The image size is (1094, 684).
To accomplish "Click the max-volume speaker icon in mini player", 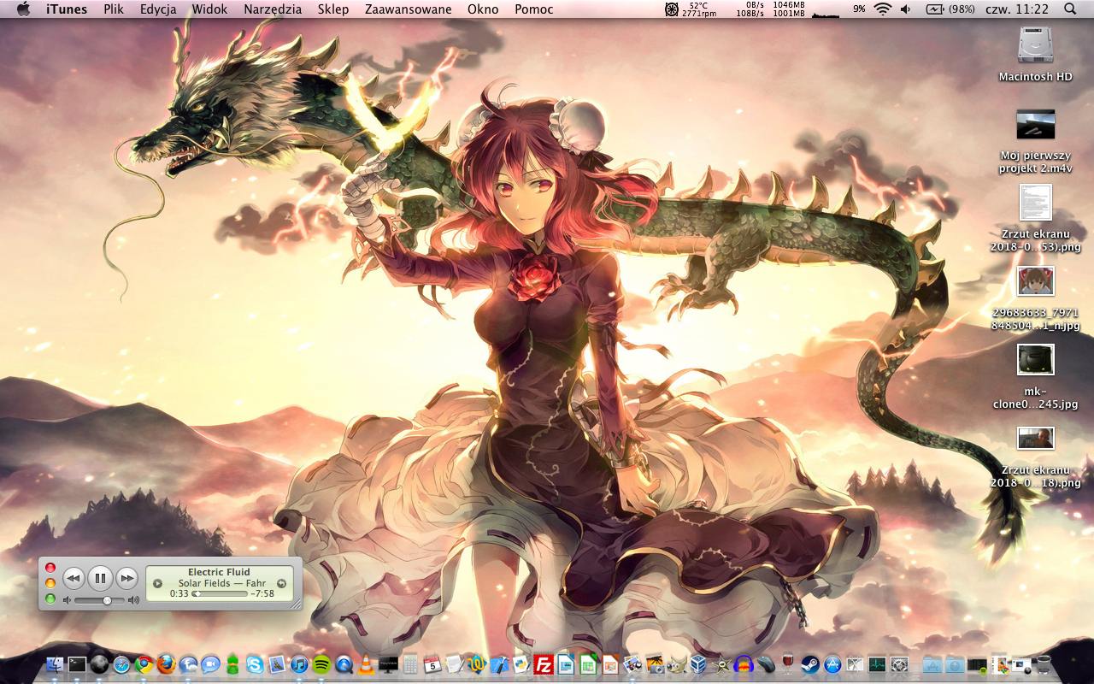I will (133, 600).
